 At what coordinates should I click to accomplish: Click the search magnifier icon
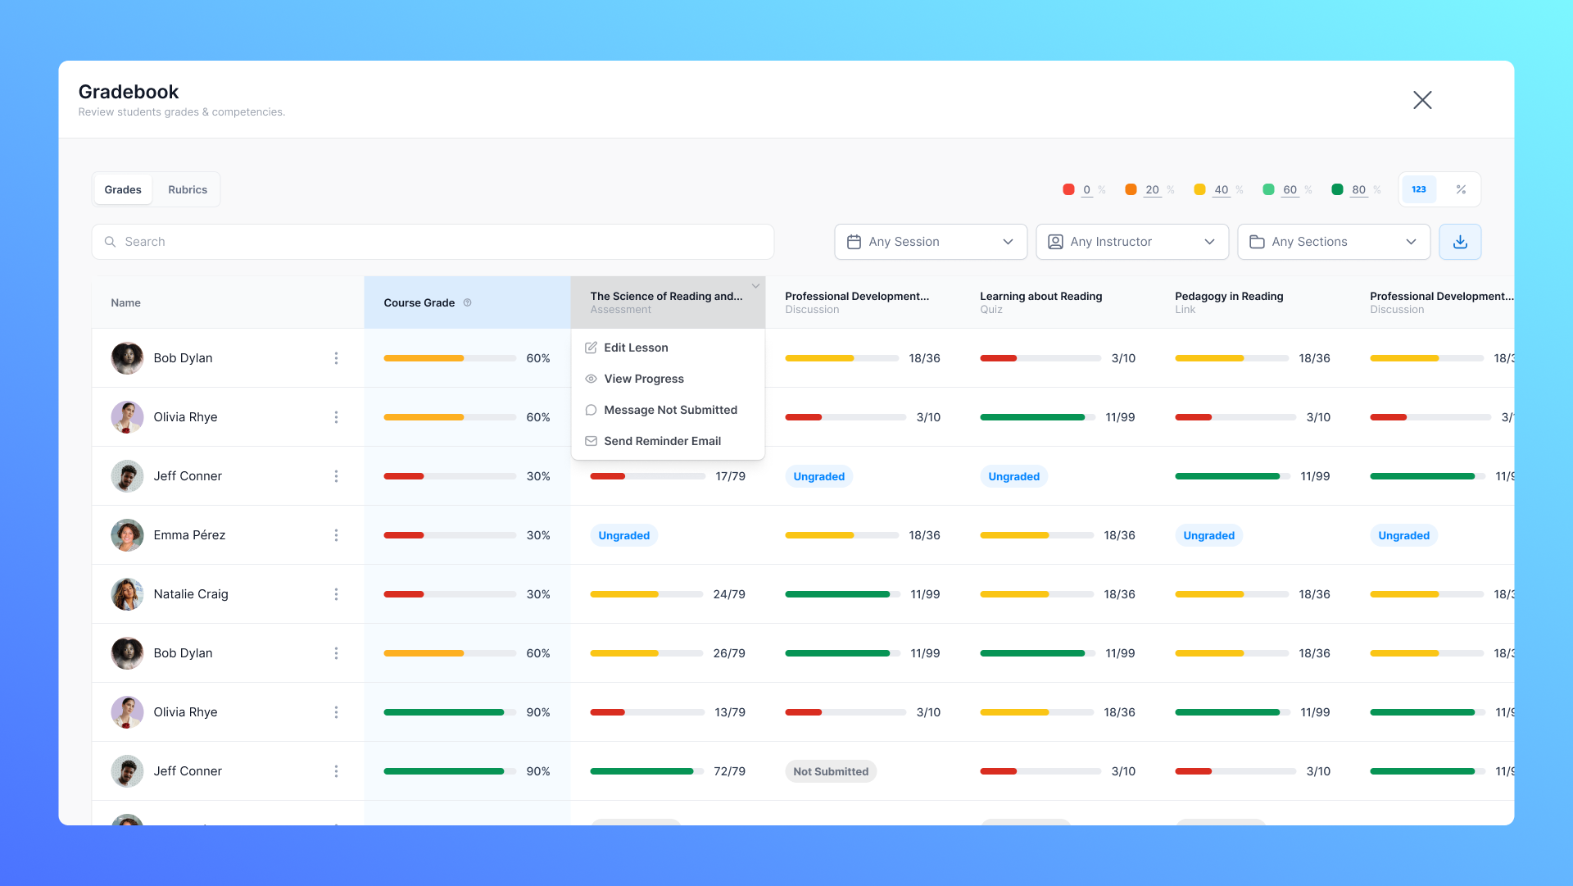110,242
